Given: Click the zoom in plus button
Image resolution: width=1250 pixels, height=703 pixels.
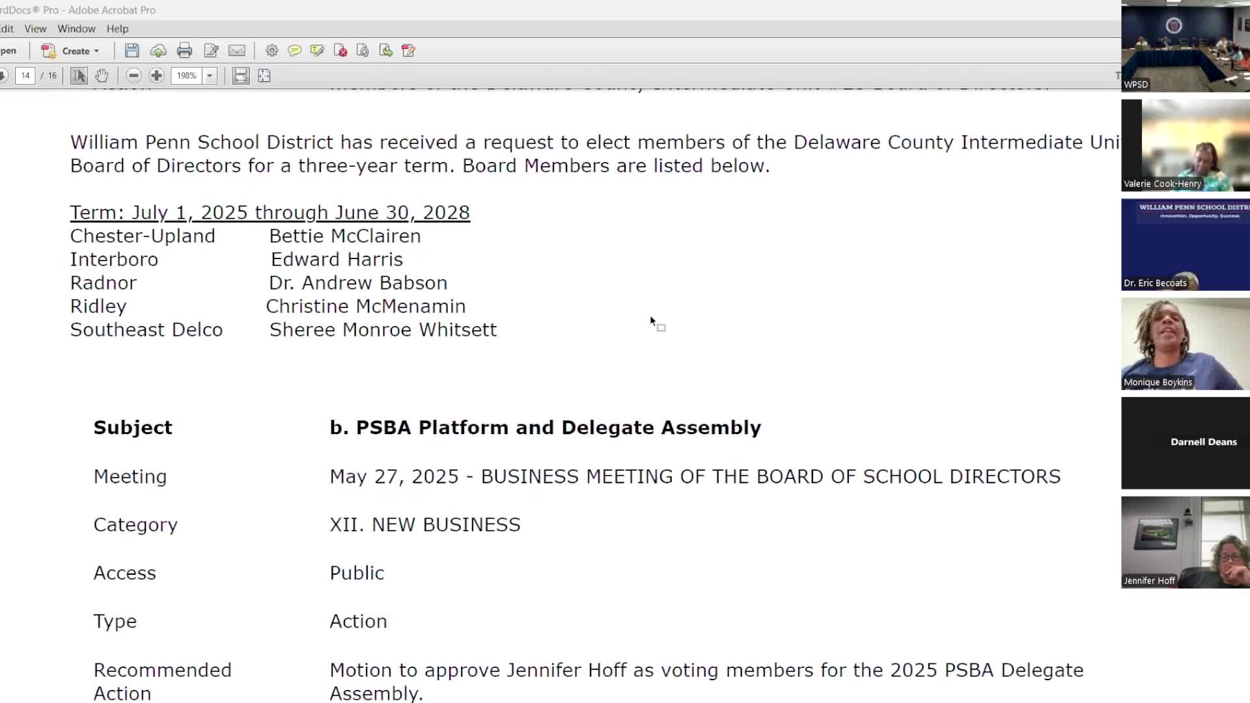Looking at the screenshot, I should click(x=156, y=76).
